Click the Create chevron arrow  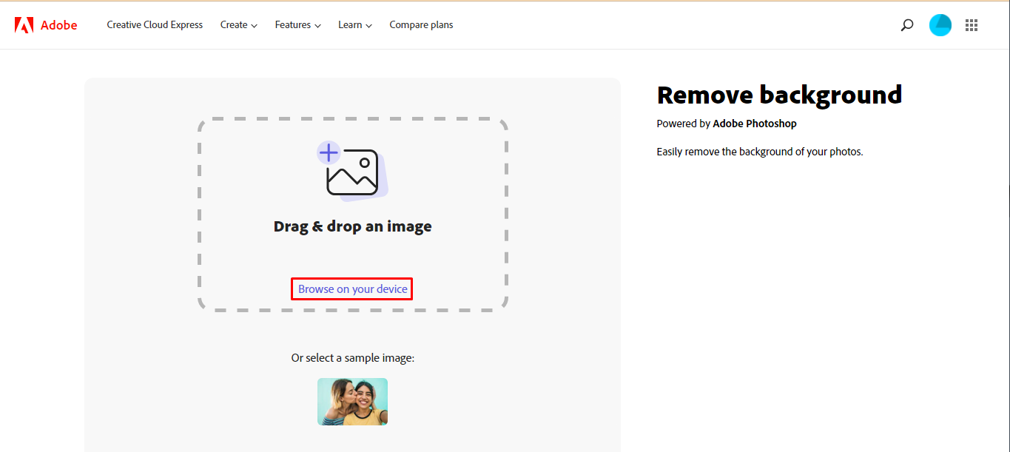pos(254,25)
